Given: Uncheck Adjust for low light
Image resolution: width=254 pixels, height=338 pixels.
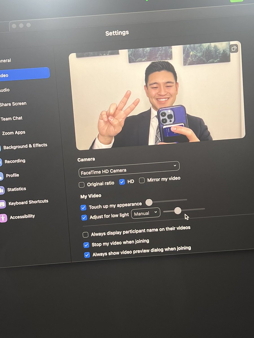Looking at the screenshot, I should [x=84, y=217].
